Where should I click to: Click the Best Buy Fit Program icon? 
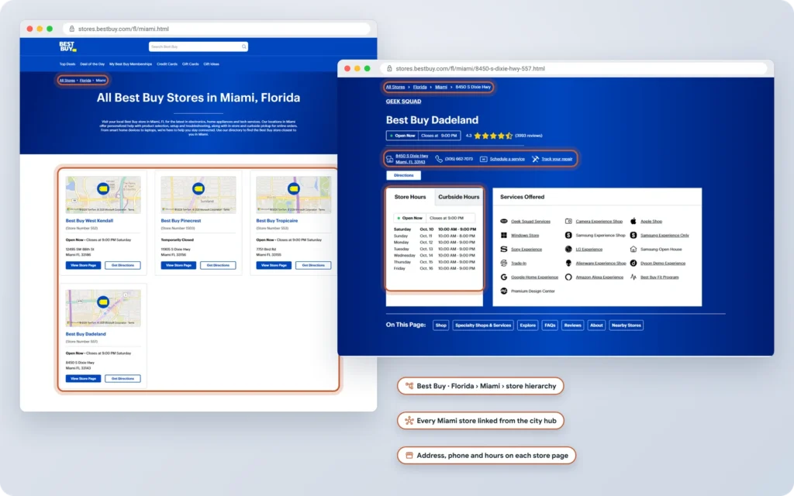tap(633, 277)
